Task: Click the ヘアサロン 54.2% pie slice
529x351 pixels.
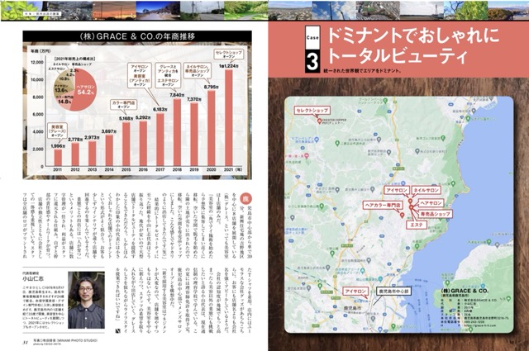Action: [85, 91]
